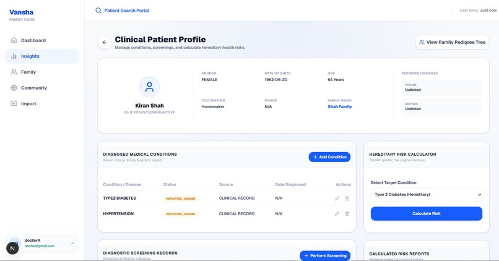Click the HYPERTENSION condition name

(x=118, y=213)
